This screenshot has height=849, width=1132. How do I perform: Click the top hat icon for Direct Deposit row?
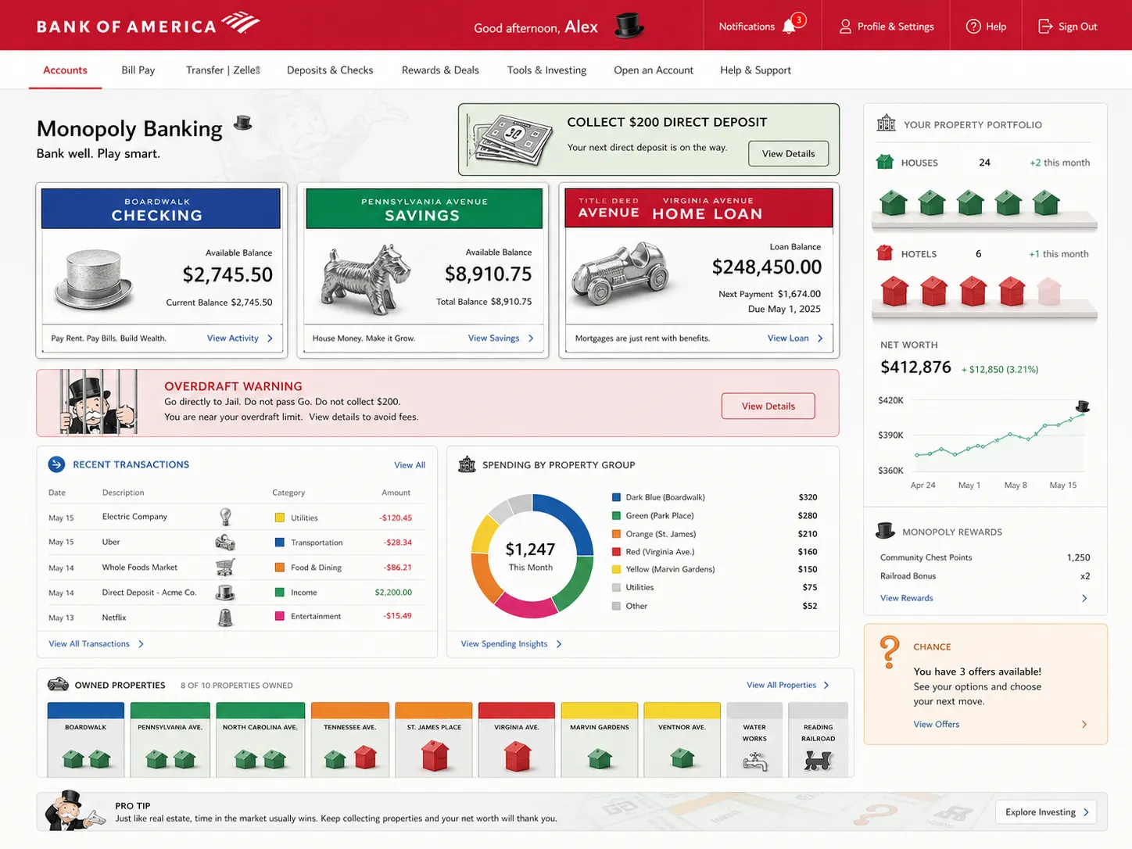tap(225, 593)
